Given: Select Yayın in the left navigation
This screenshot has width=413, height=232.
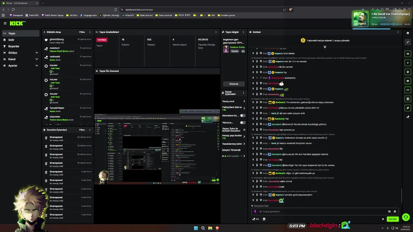Looking at the screenshot, I should coord(21,33).
